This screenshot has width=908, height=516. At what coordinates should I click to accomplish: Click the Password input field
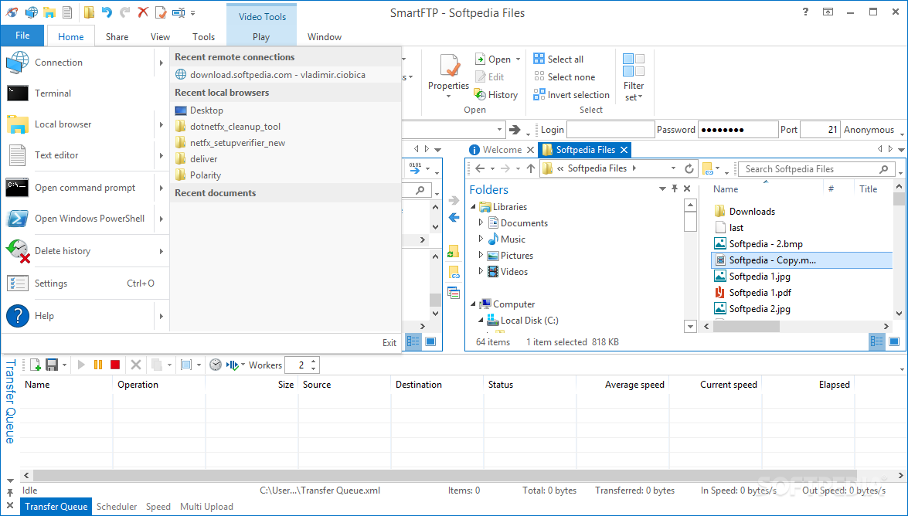[x=738, y=130]
